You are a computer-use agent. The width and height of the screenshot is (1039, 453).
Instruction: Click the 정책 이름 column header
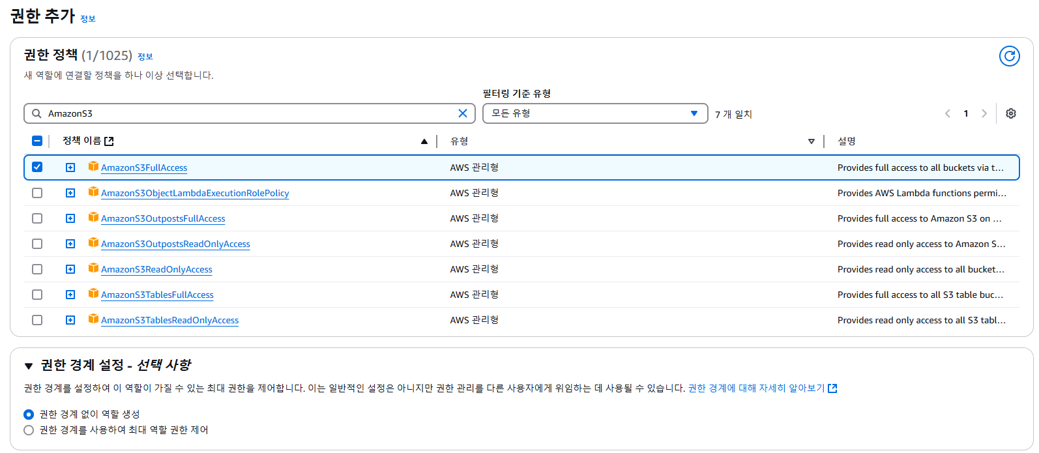[x=81, y=141]
